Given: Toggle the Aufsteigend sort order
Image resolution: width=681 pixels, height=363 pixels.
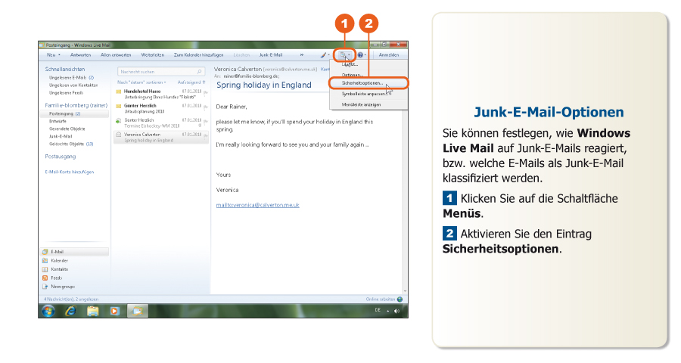Looking at the screenshot, I should click(191, 82).
